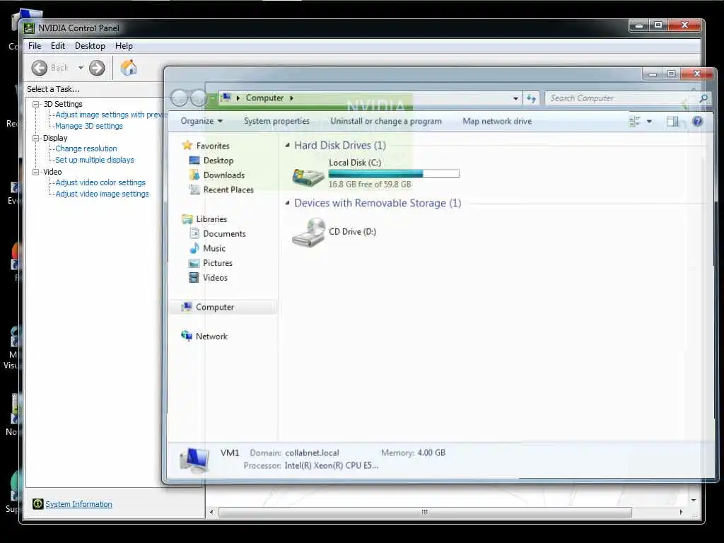Open the File menu in NVIDIA Control Panel
The height and width of the screenshot is (543, 724).
pyautogui.click(x=35, y=46)
